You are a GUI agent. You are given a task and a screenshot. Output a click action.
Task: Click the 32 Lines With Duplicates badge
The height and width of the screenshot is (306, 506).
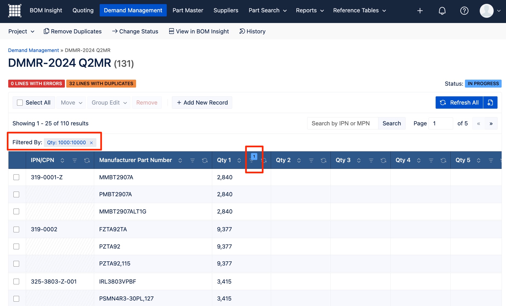(101, 83)
